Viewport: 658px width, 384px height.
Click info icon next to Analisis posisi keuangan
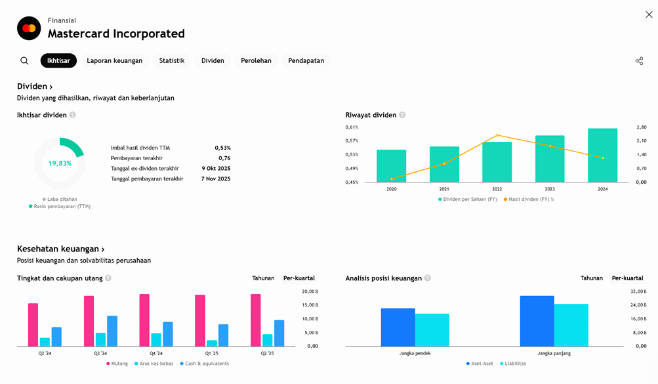coord(427,278)
